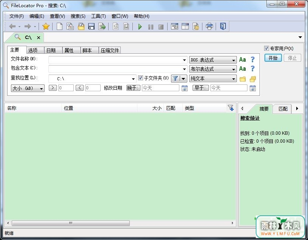Toggle the 子文件夹 subfolders checkbox
Image resolution: width=308 pixels, height=240 pixels.
(140, 78)
